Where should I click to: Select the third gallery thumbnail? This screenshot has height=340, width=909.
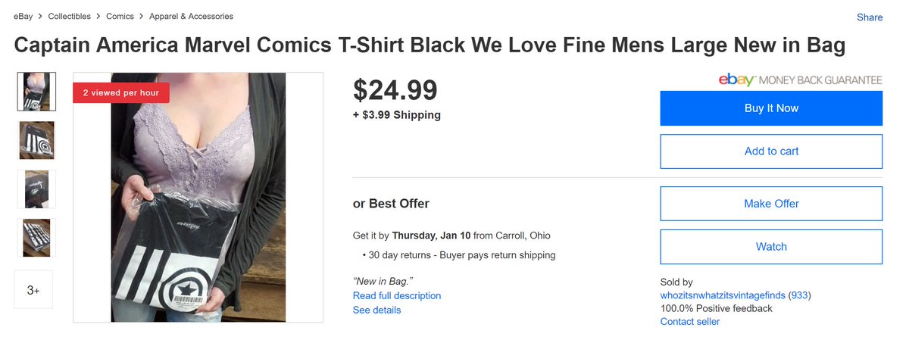pyautogui.click(x=36, y=189)
